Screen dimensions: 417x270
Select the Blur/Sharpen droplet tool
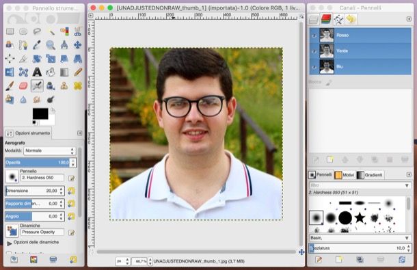tap(23, 100)
